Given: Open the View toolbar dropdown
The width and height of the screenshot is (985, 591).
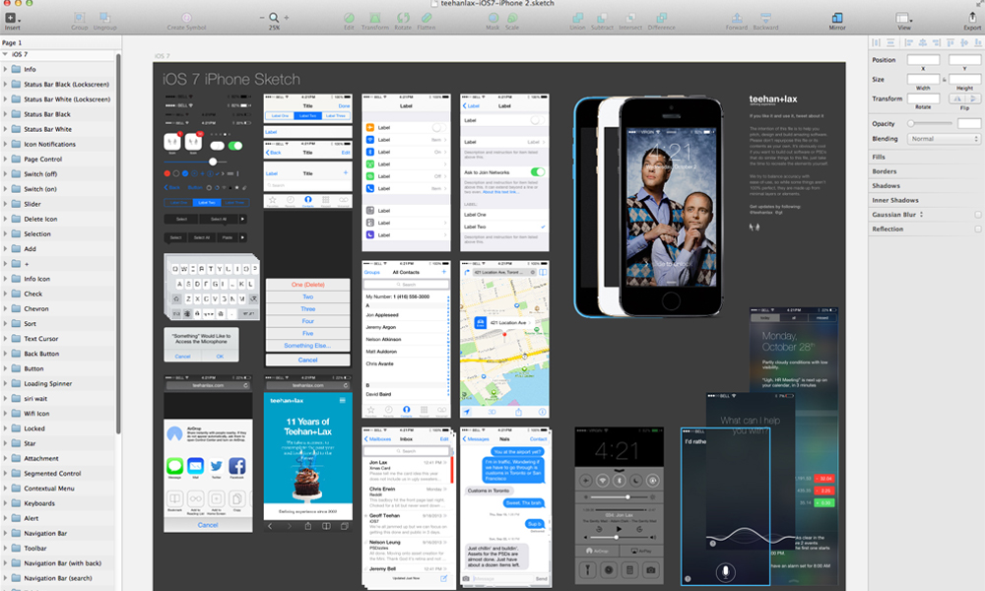Looking at the screenshot, I should (904, 18).
